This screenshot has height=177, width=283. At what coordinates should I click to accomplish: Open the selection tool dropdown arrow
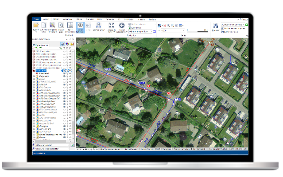tap(162, 26)
